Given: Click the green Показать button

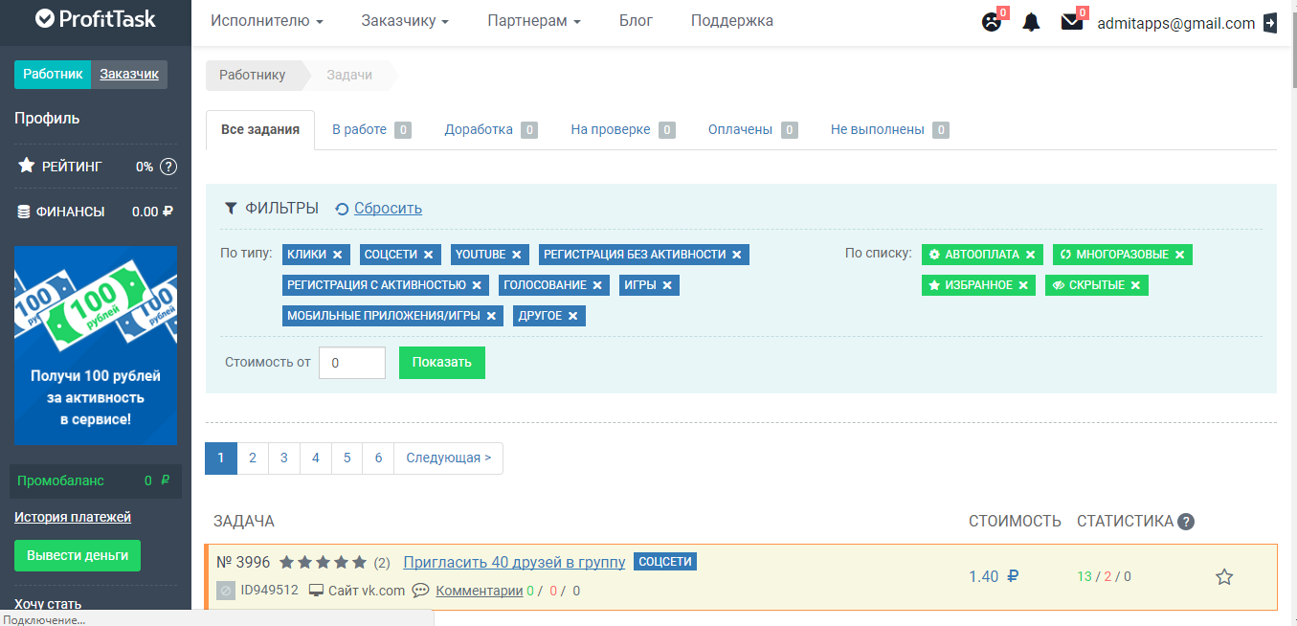Looking at the screenshot, I should (x=441, y=362).
